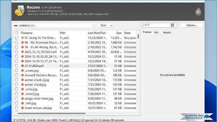Screen dimensions: 217x122
Task: Click the magnifier icon in the filter box
Action: click(143, 25)
